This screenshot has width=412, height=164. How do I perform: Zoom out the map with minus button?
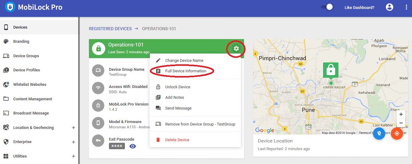401,123
